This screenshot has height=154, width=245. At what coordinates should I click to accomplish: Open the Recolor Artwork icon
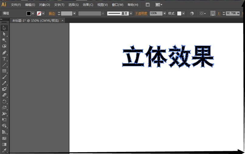coord(192,14)
